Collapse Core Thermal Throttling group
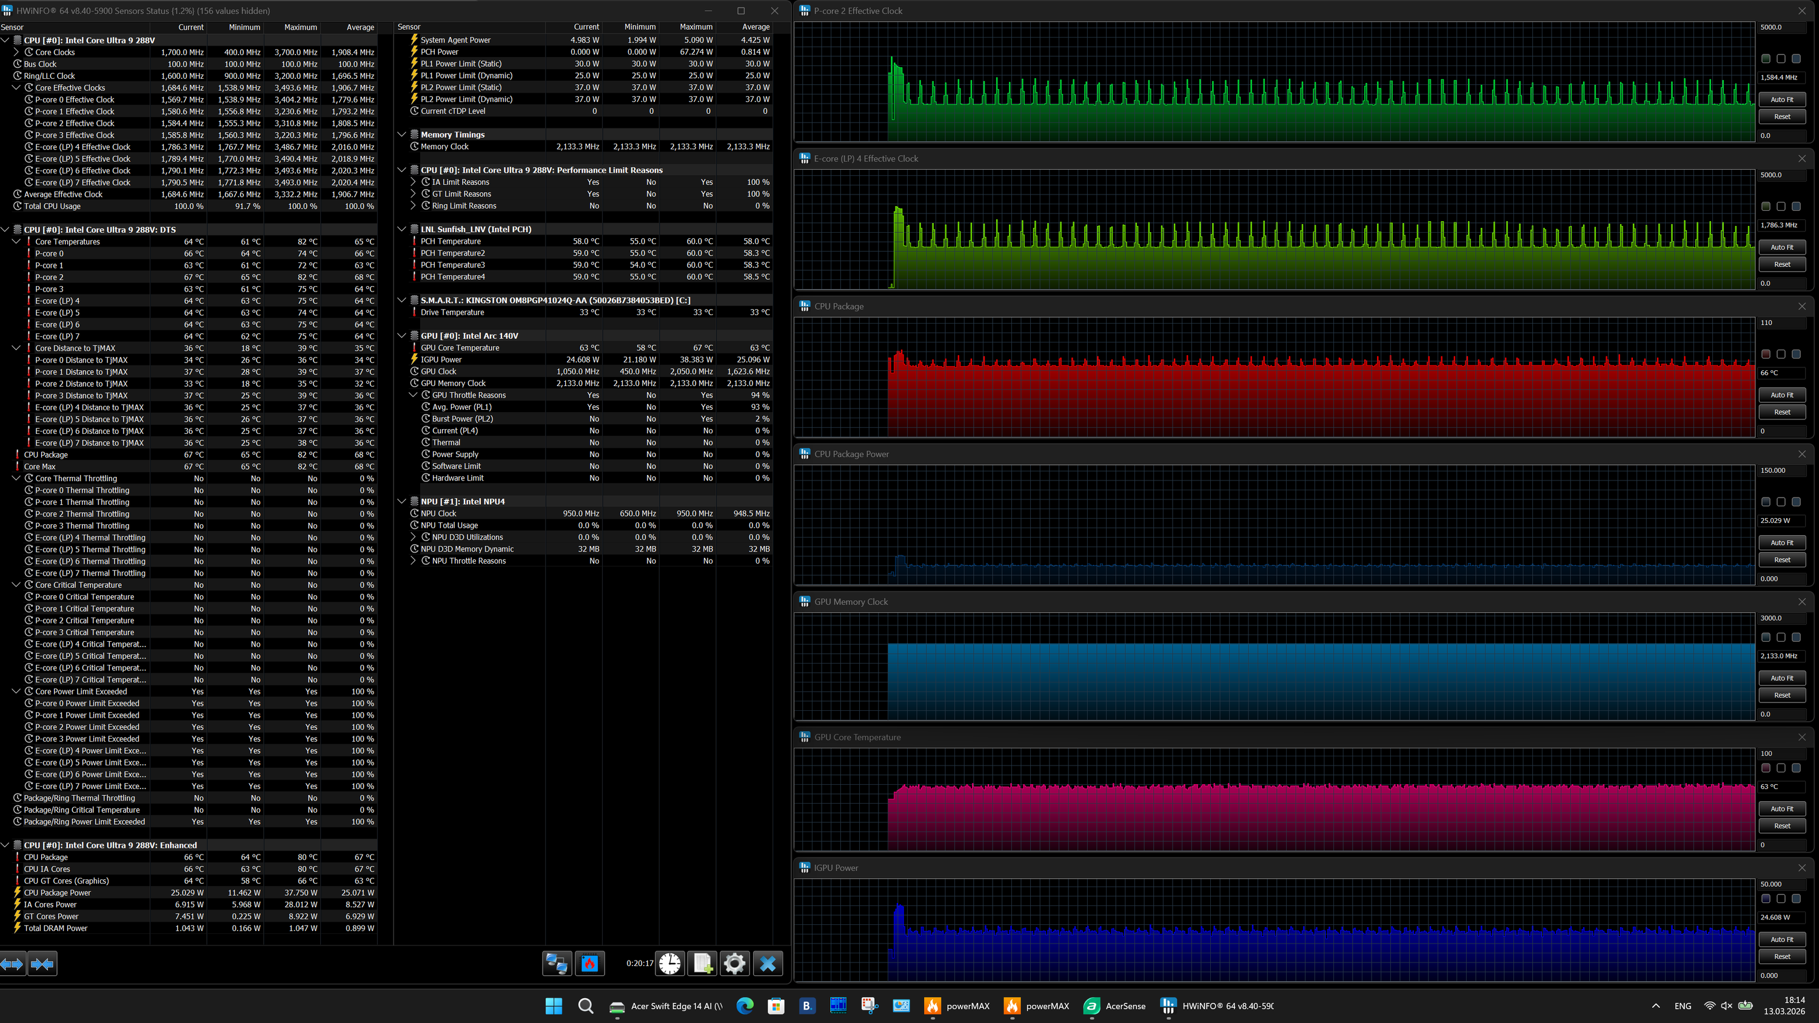This screenshot has height=1023, width=1819. pos(16,478)
